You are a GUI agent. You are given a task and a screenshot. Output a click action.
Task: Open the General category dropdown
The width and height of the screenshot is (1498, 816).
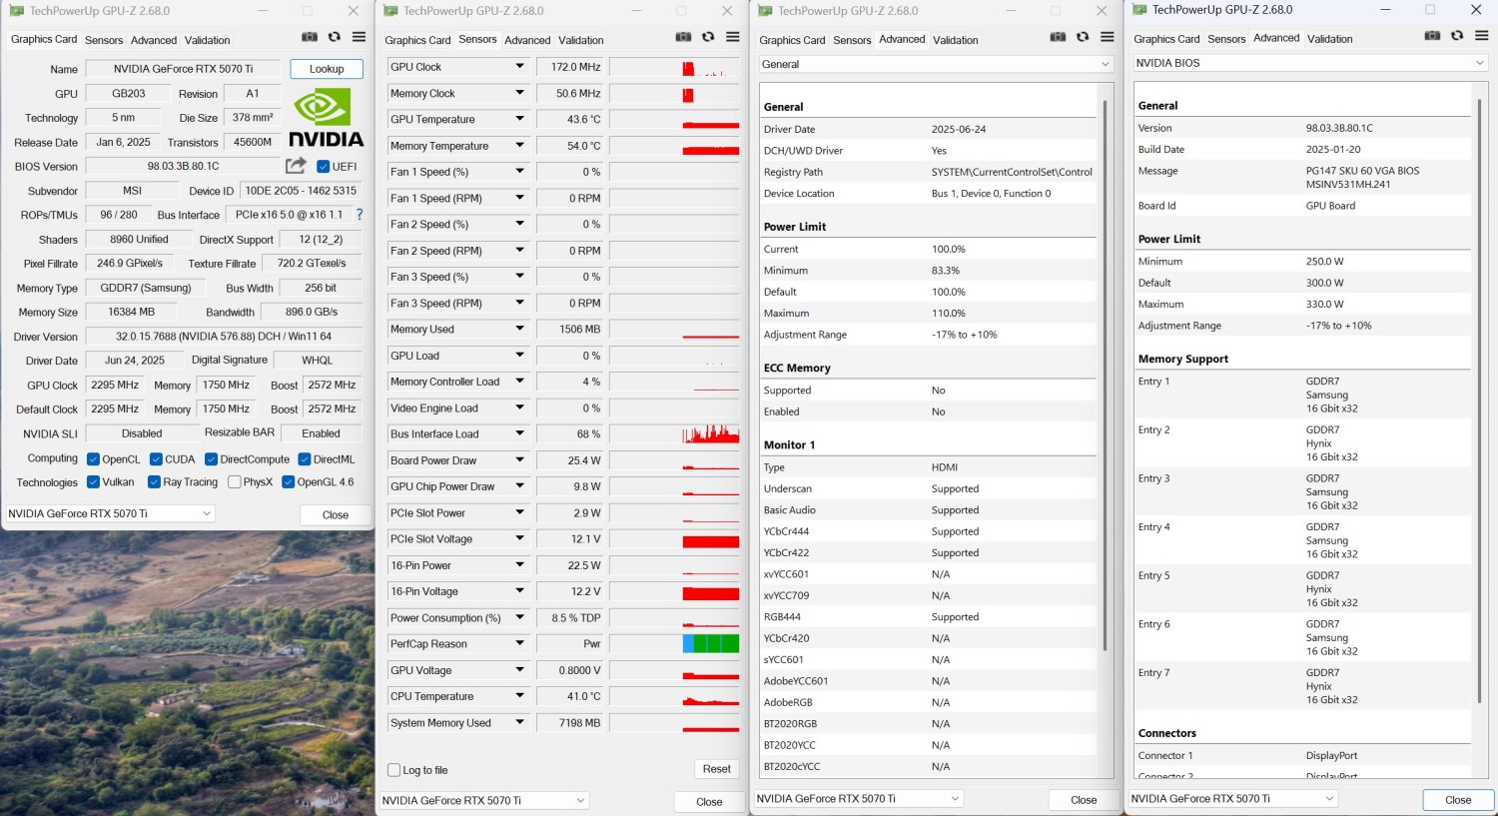coord(936,64)
